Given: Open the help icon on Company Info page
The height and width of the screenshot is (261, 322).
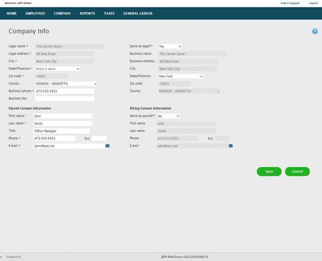Looking at the screenshot, I should click(x=314, y=31).
